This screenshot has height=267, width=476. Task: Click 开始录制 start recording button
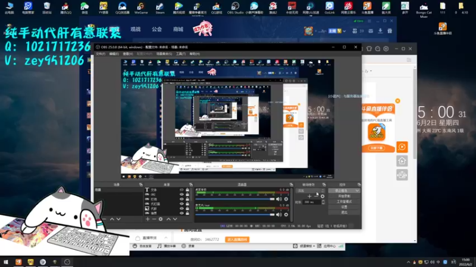pyautogui.click(x=345, y=196)
